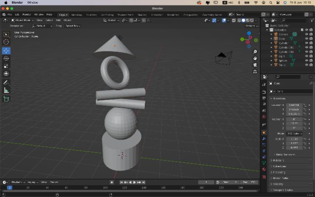Screen dimensions: 315x197
Task: Open the Modifiers wrench tab icon
Action: click(x=264, y=139)
